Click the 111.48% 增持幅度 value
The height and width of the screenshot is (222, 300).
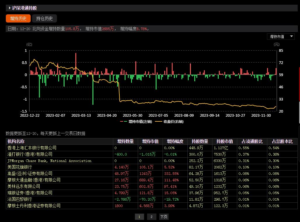(171, 180)
